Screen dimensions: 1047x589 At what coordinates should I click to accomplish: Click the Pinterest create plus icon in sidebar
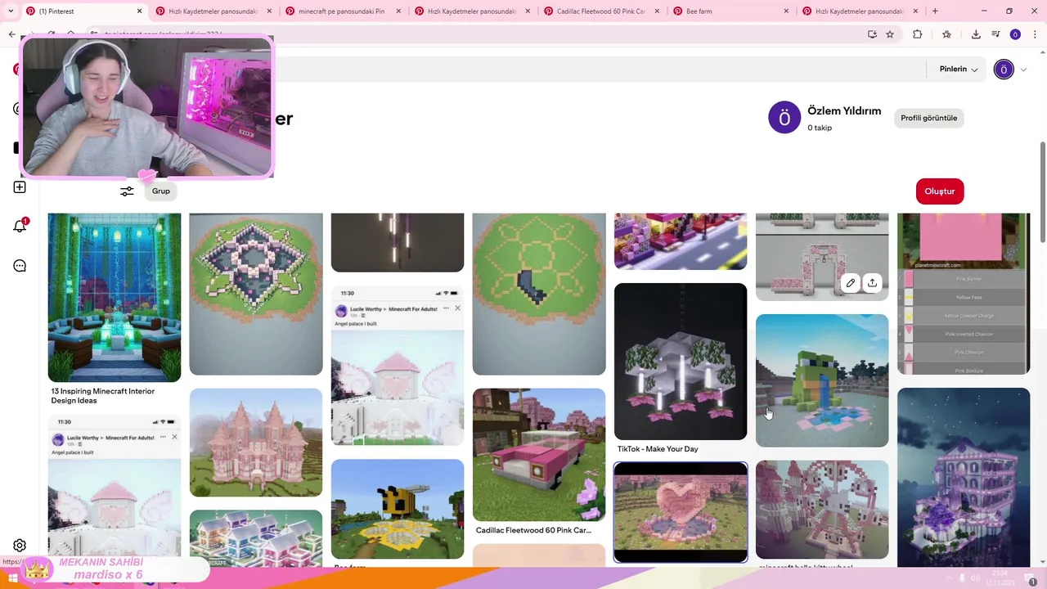[x=20, y=187]
